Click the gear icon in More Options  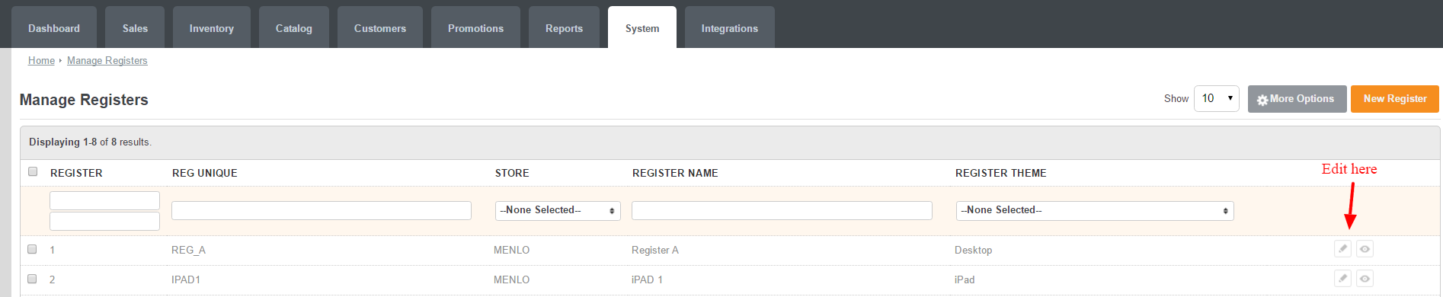(1262, 100)
